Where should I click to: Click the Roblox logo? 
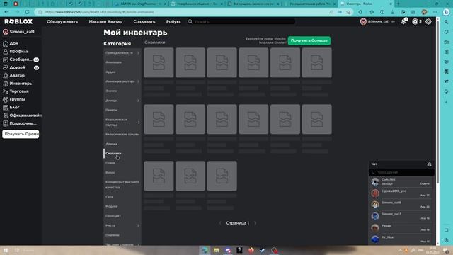(18, 21)
